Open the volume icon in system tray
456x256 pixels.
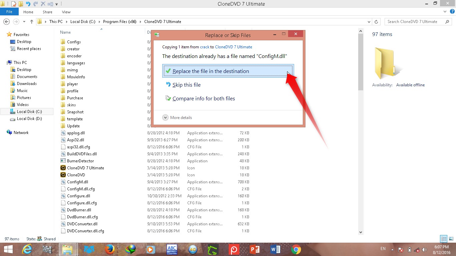click(x=424, y=249)
